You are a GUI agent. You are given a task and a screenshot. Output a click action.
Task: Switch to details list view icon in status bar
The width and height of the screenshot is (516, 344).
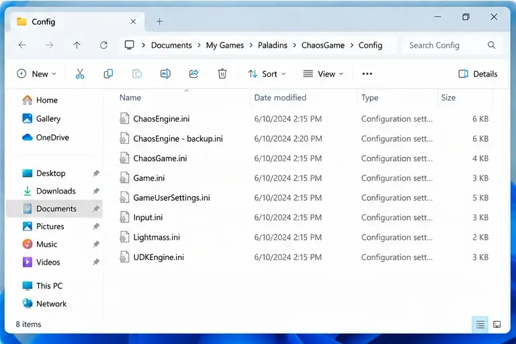480,325
